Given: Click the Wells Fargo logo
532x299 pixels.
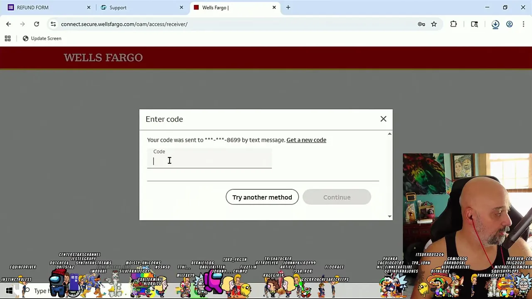Looking at the screenshot, I should tap(103, 57).
